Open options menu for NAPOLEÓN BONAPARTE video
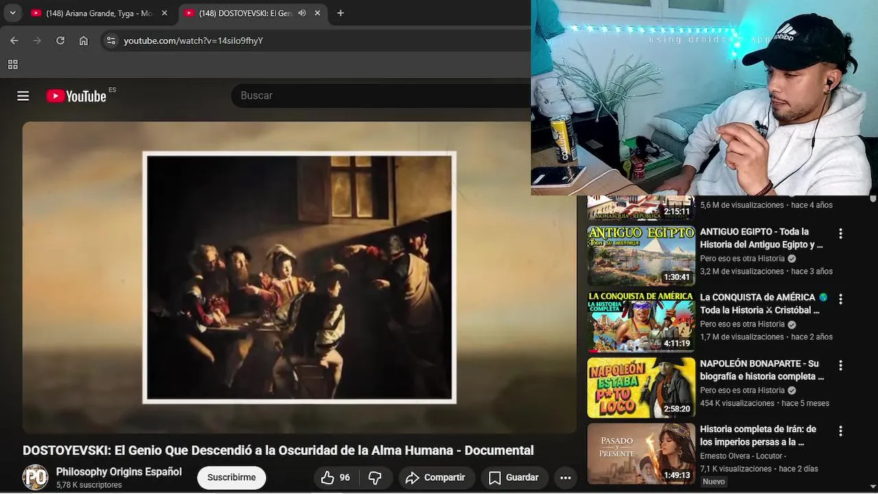 [840, 365]
